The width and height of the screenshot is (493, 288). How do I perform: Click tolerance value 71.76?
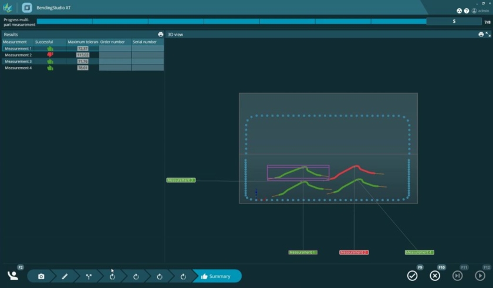83,61
